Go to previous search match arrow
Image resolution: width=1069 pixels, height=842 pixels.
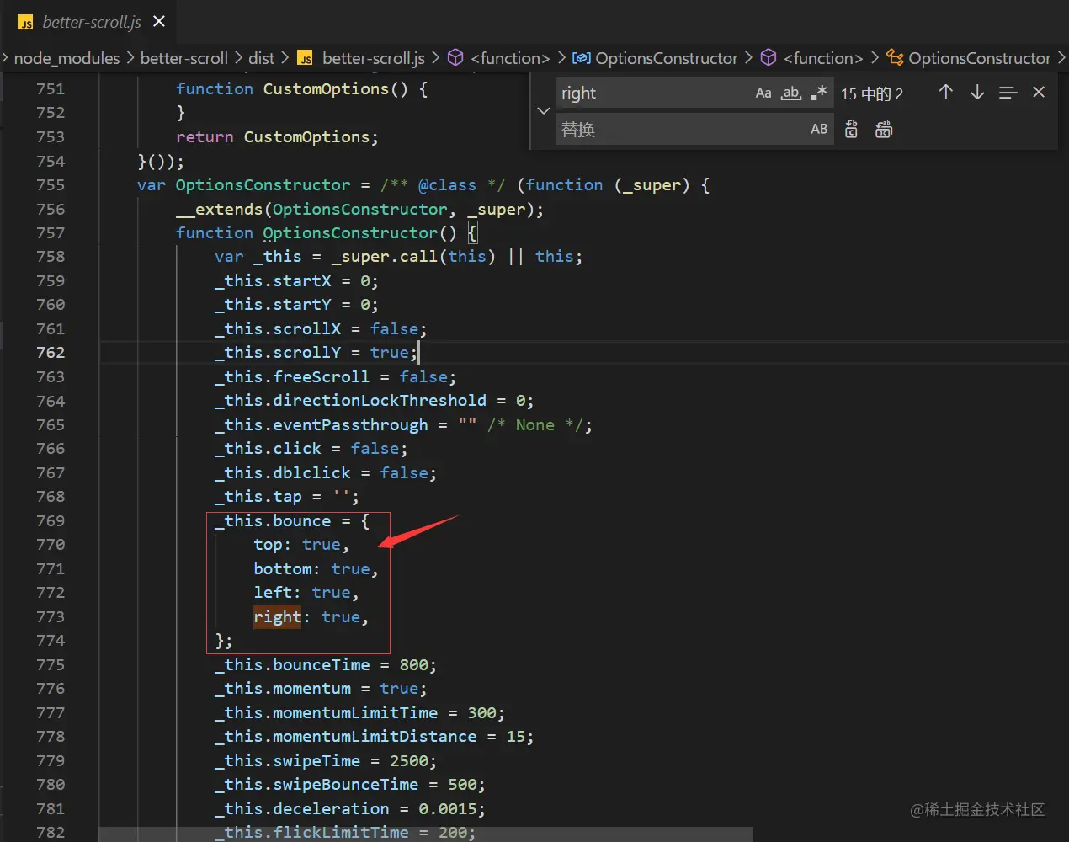[945, 93]
